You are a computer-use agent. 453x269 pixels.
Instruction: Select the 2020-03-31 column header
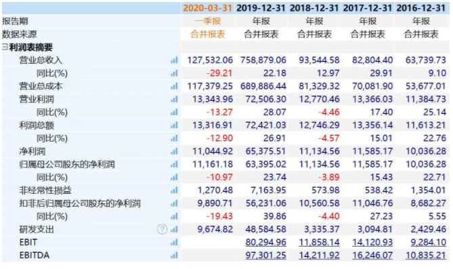(207, 8)
